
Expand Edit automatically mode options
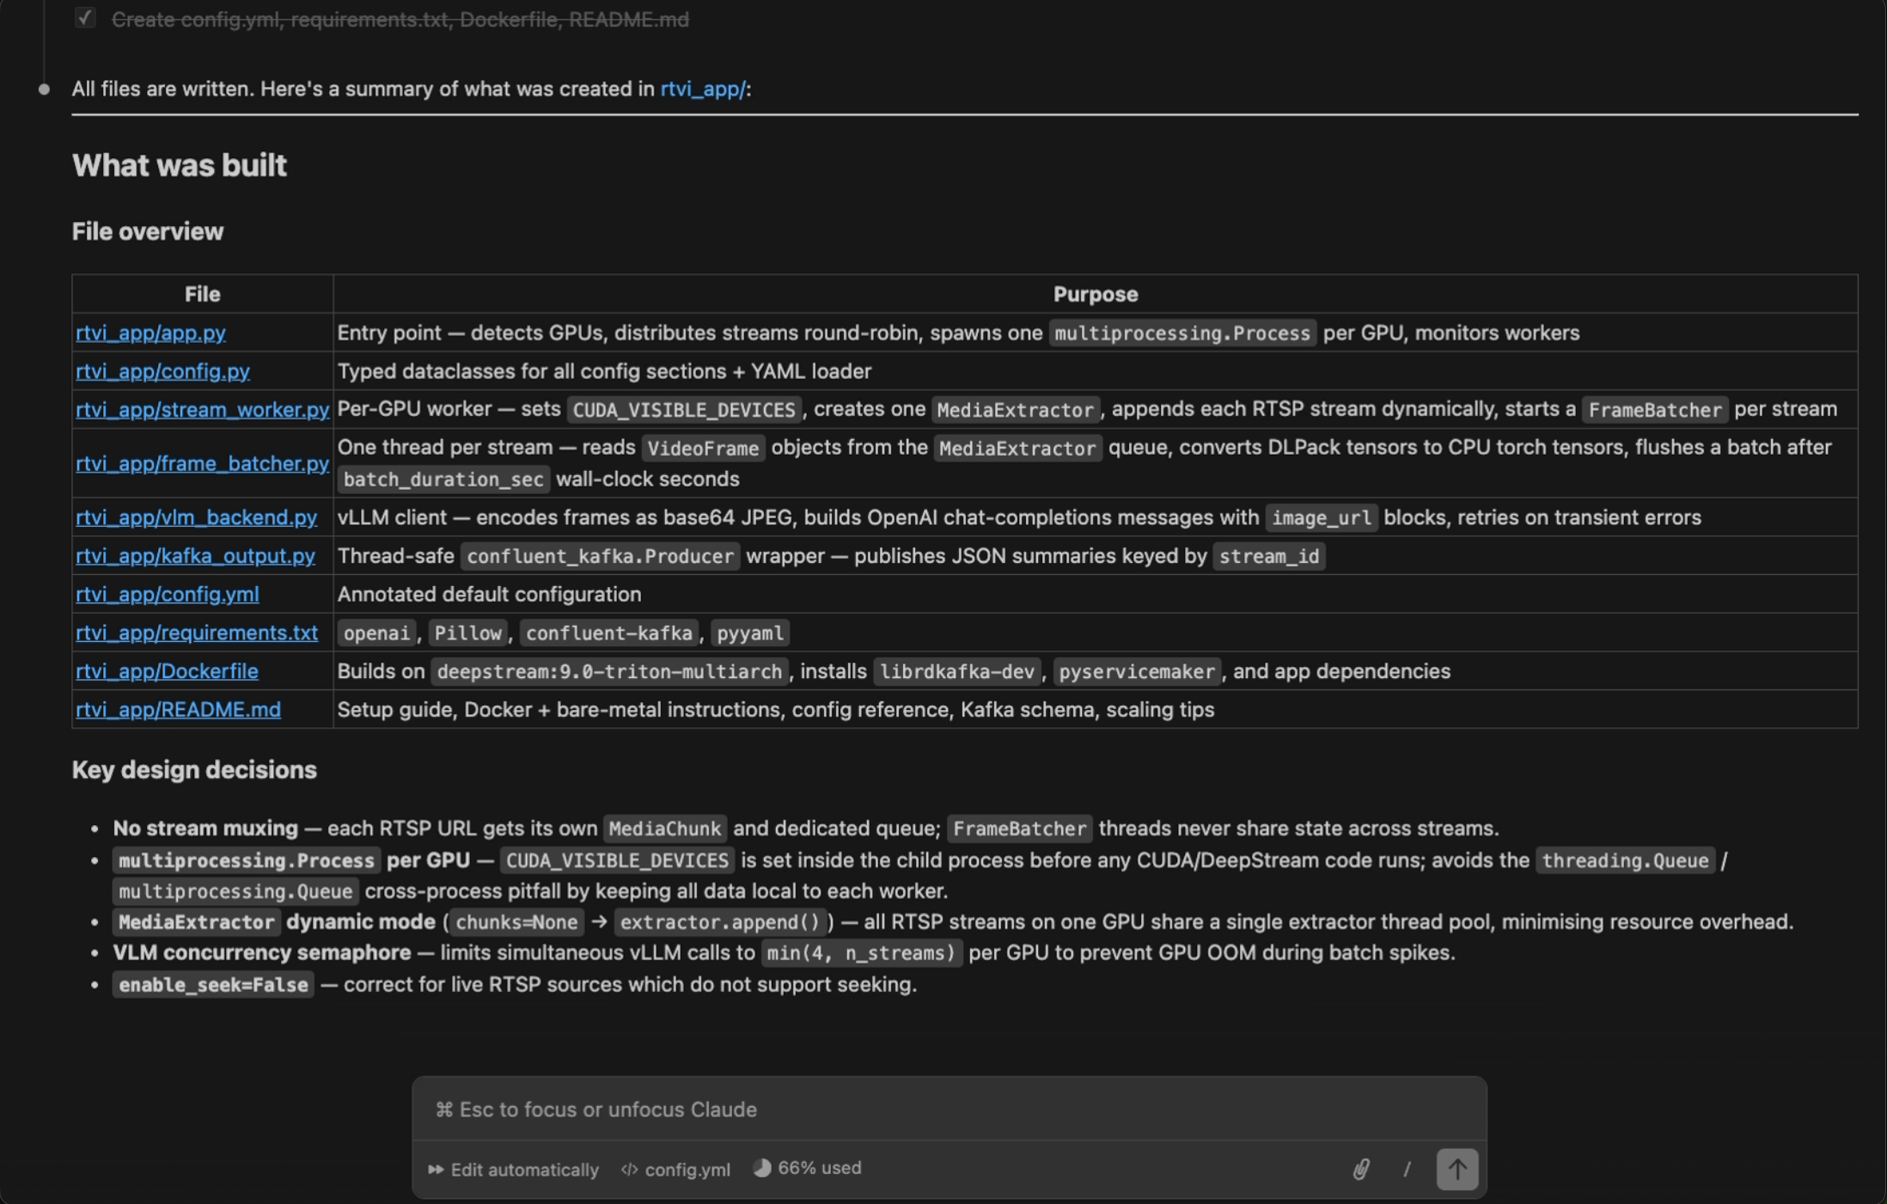point(513,1169)
